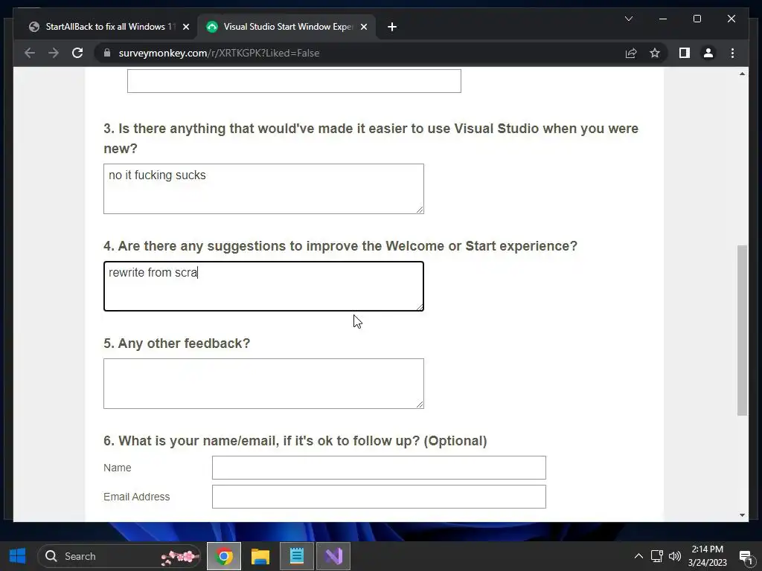Click the Email Address input field
762x571 pixels.
tap(379, 497)
